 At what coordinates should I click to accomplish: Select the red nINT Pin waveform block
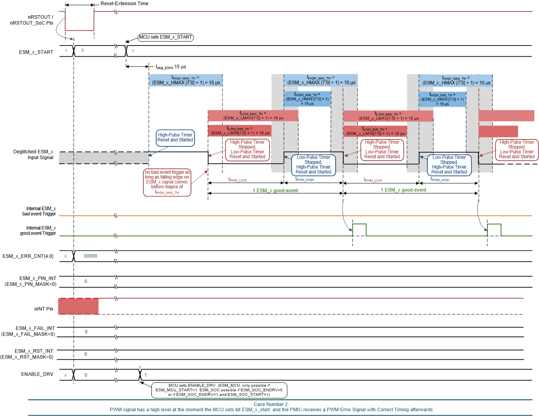point(78,306)
